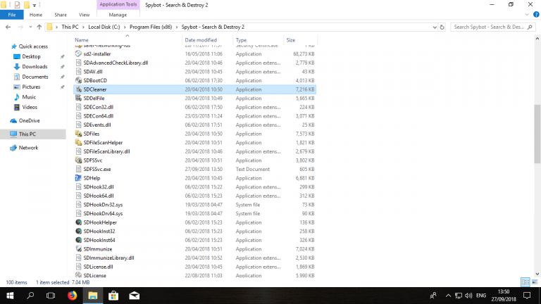The height and width of the screenshot is (304, 541).
Task: Select the SDHelp file icon
Action: (x=78, y=178)
